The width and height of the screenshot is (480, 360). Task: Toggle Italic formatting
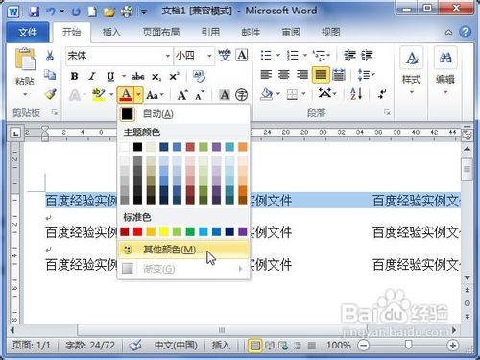(92, 77)
